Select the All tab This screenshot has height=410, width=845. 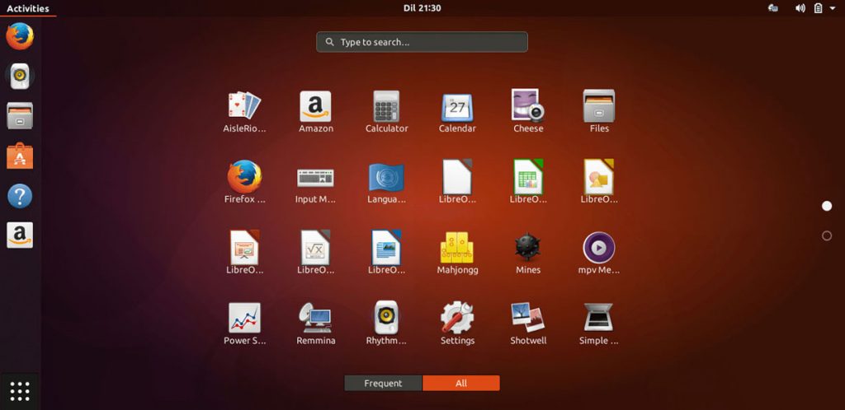tap(461, 383)
